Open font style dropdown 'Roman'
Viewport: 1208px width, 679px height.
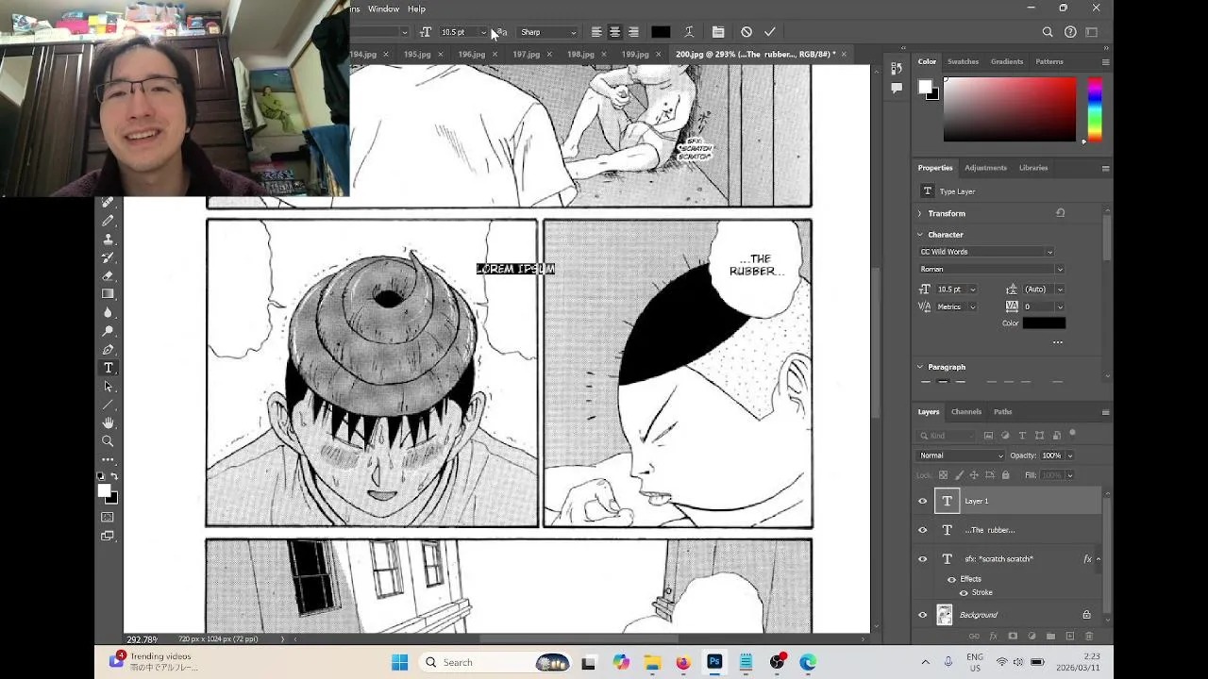click(x=992, y=270)
